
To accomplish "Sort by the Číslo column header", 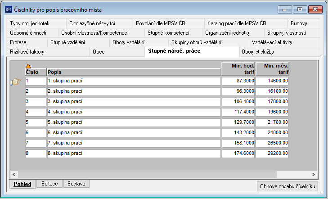I will (36, 72).
